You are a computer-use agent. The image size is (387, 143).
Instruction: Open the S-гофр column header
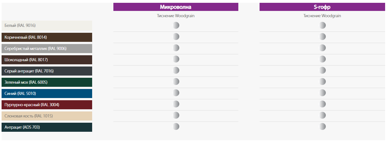[322, 7]
